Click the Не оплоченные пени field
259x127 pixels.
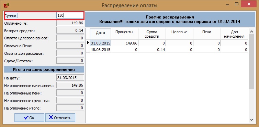tap(70, 93)
